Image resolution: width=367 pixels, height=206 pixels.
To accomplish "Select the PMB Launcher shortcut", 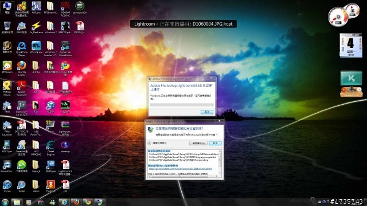I will 7,128.
